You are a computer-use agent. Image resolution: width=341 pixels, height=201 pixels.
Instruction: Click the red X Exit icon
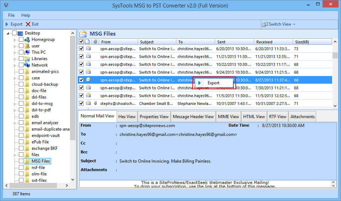click(28, 24)
